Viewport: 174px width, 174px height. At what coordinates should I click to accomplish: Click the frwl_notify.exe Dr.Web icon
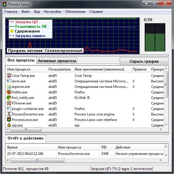9,98
